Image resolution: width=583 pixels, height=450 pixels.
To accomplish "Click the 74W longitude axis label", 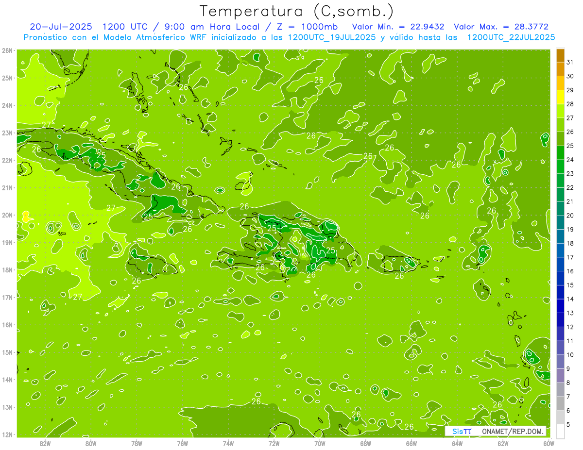I will coord(228,443).
